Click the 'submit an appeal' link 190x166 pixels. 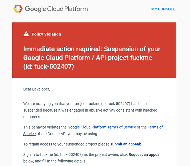[x=125, y=144]
